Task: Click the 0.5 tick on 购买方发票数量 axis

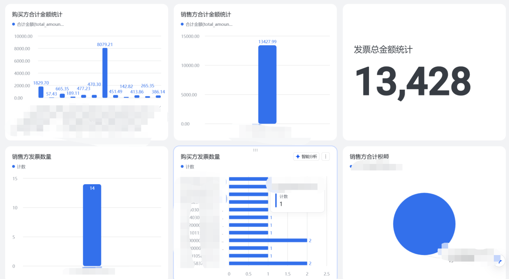Action: (x=248, y=274)
